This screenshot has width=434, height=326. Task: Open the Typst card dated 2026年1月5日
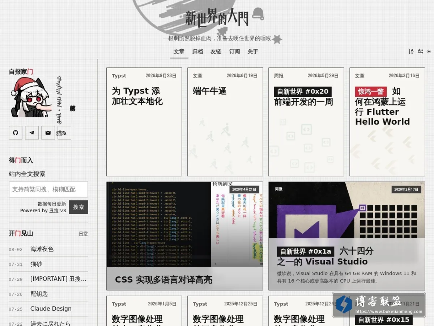[x=144, y=311]
